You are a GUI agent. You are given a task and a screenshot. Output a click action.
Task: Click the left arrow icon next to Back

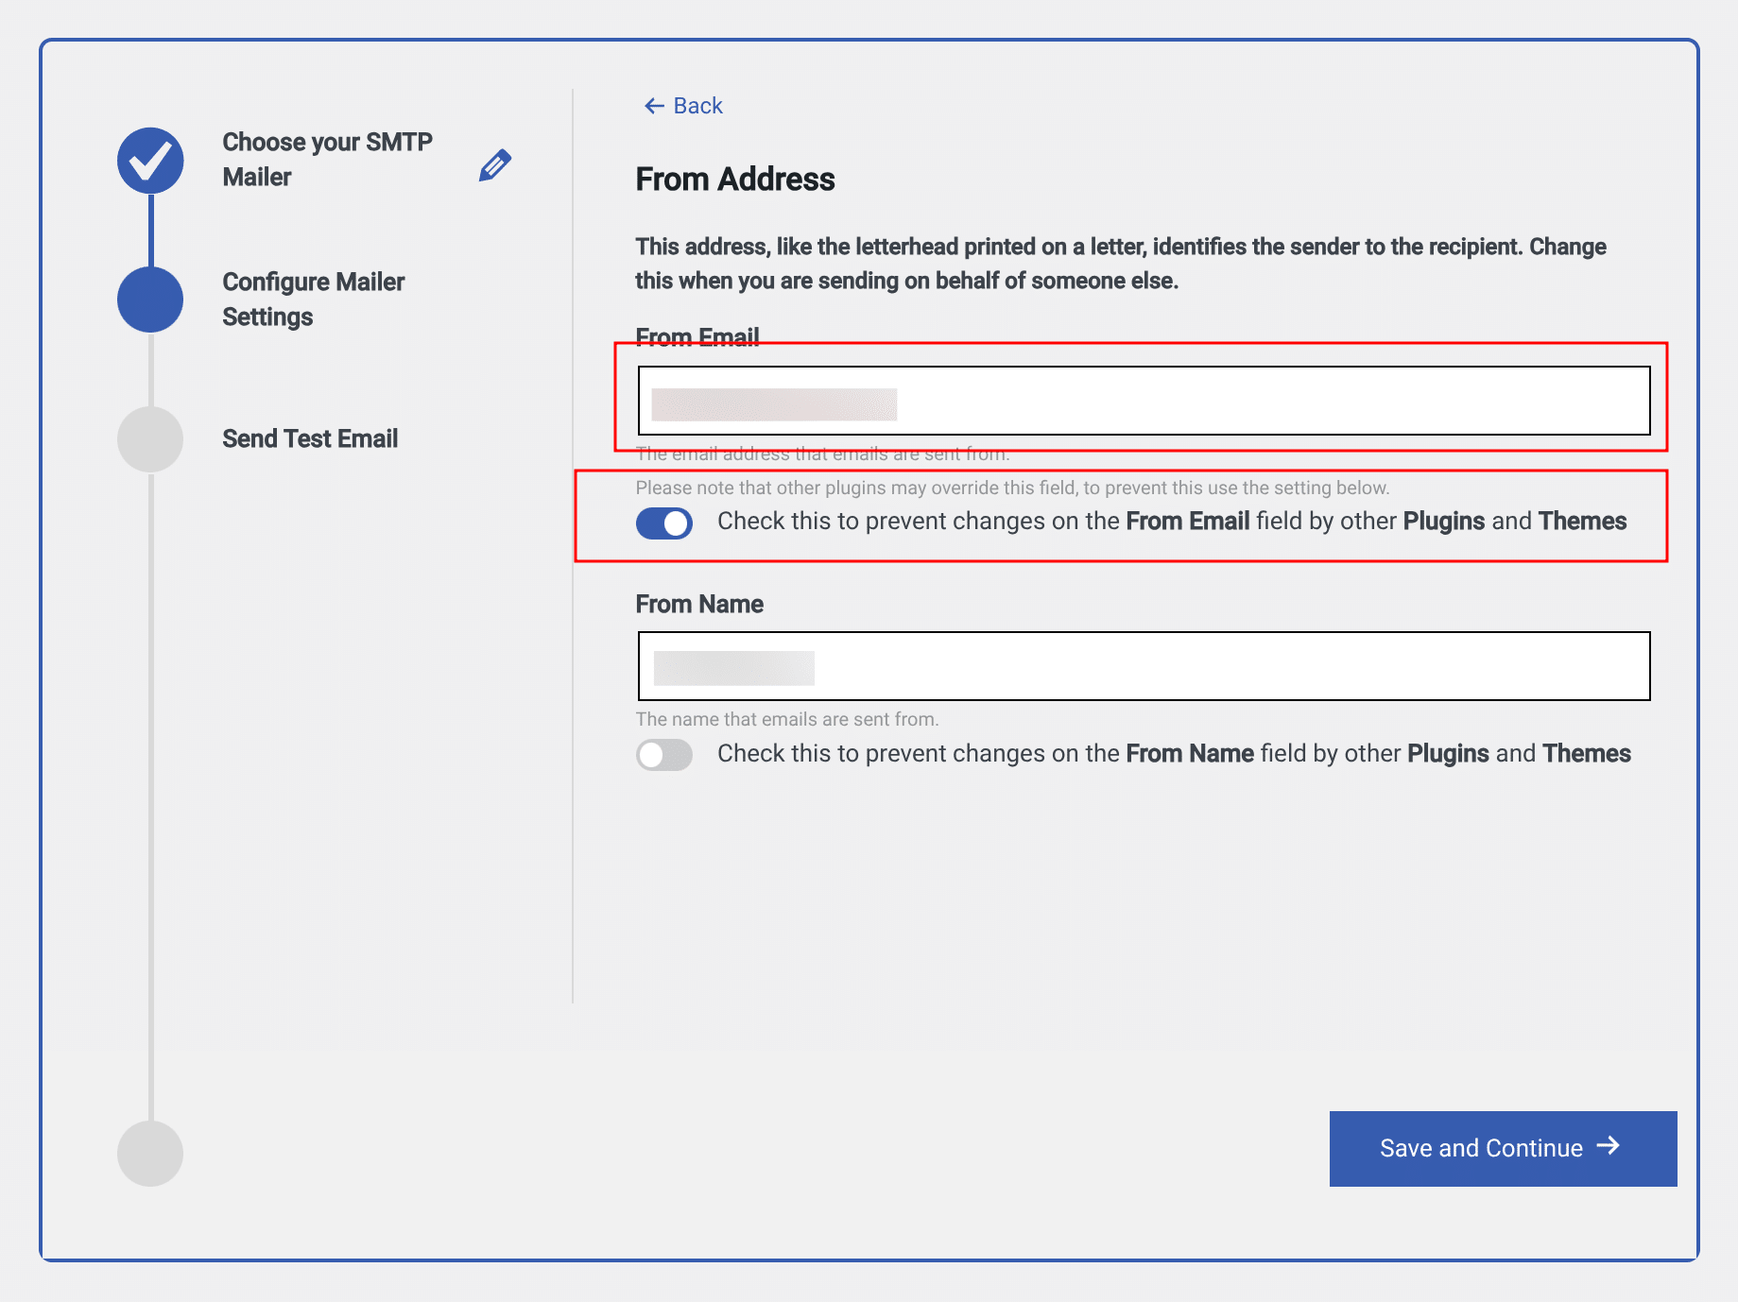653,106
